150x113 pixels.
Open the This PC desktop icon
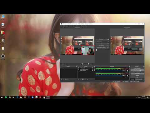(3, 17)
